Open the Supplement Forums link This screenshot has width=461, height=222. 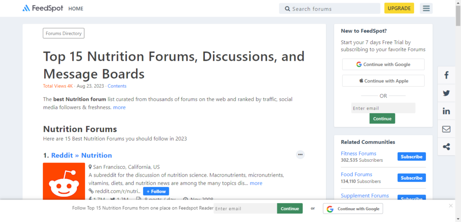point(365,195)
